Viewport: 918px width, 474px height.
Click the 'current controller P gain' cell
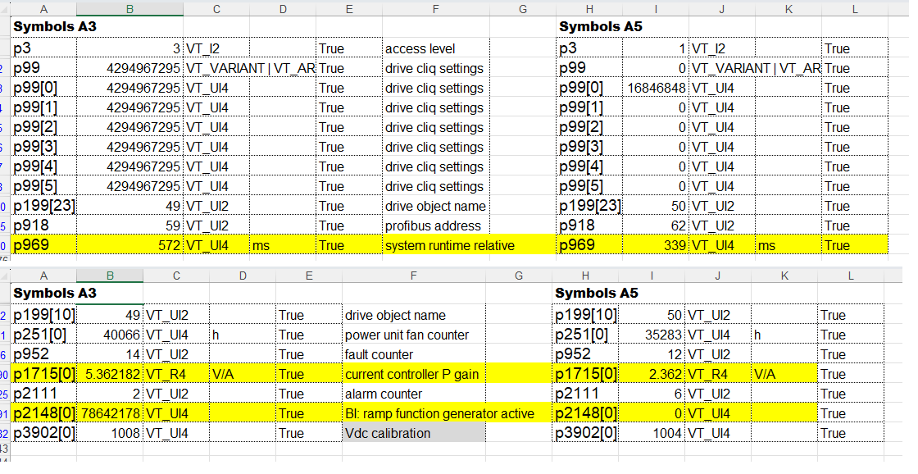tap(411, 374)
